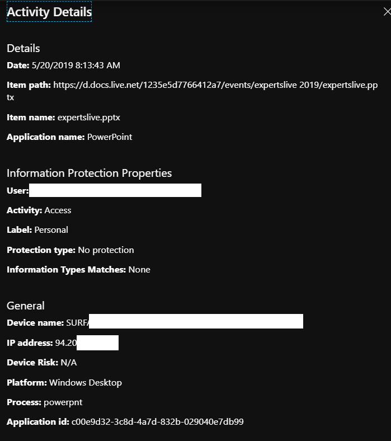Click the Process value powerpnt

click(x=62, y=402)
